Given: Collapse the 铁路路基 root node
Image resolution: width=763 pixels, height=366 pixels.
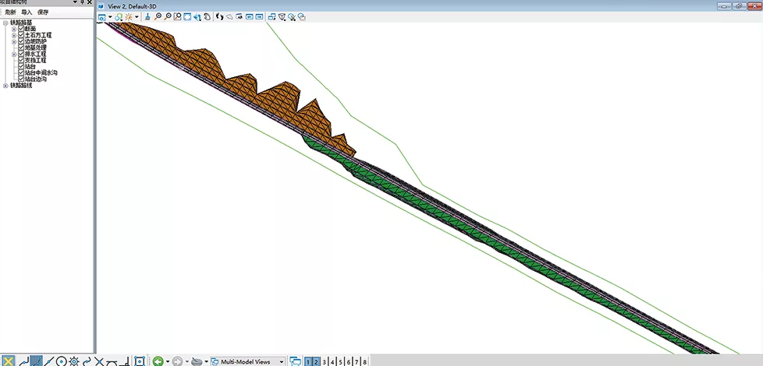Looking at the screenshot, I should (x=5, y=23).
